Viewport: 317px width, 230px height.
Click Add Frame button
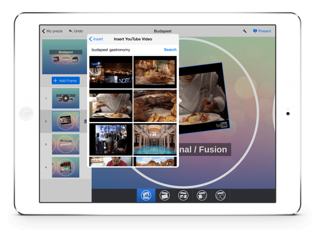(x=66, y=81)
